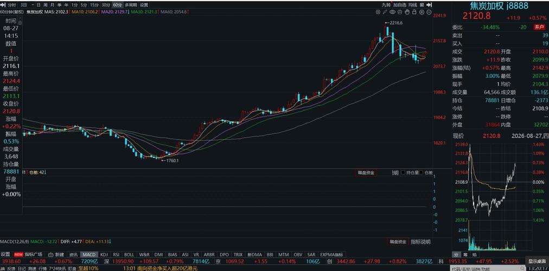Click the hand pan tool icon
The height and width of the screenshot is (271, 549).
(407, 12)
